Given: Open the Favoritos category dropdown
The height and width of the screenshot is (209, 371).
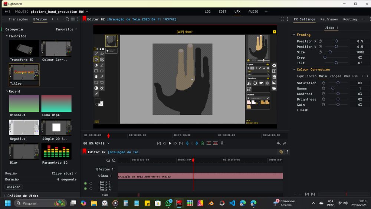Looking at the screenshot, I should pyautogui.click(x=66, y=29).
